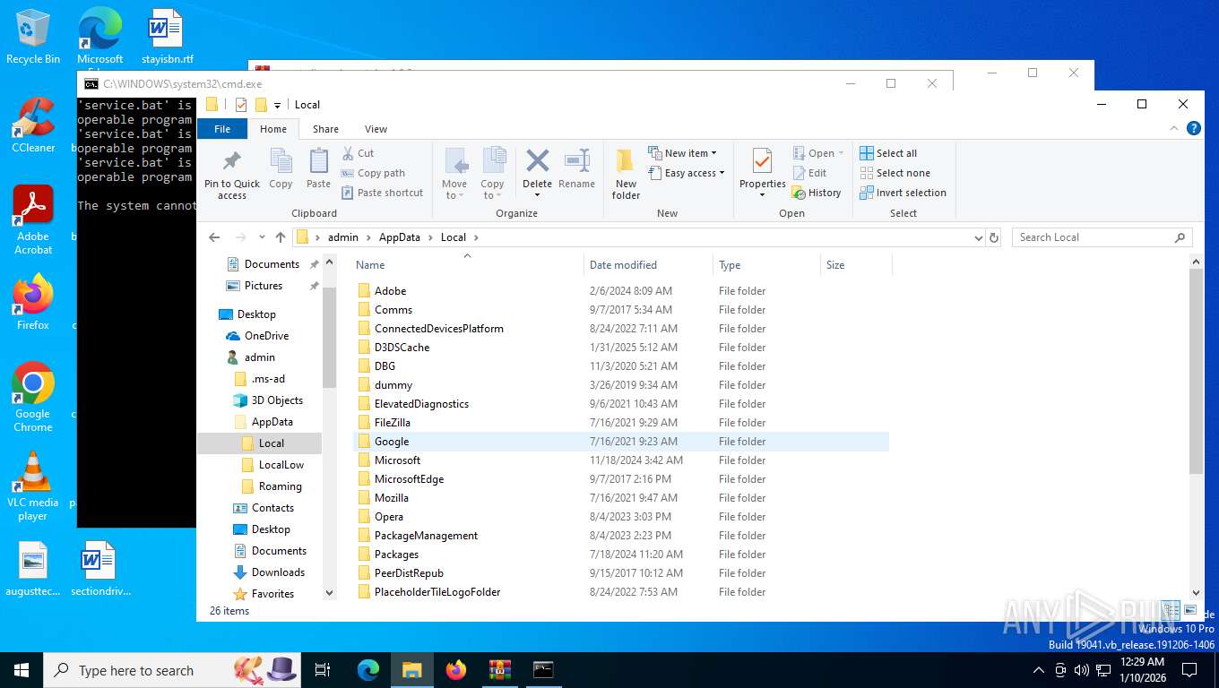This screenshot has width=1219, height=688.
Task: Select the Google folder
Action: (x=620, y=442)
